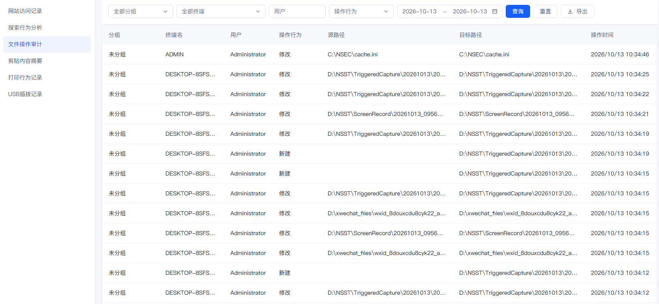
Task: Click the calendar icon in date range
Action: coord(495,11)
